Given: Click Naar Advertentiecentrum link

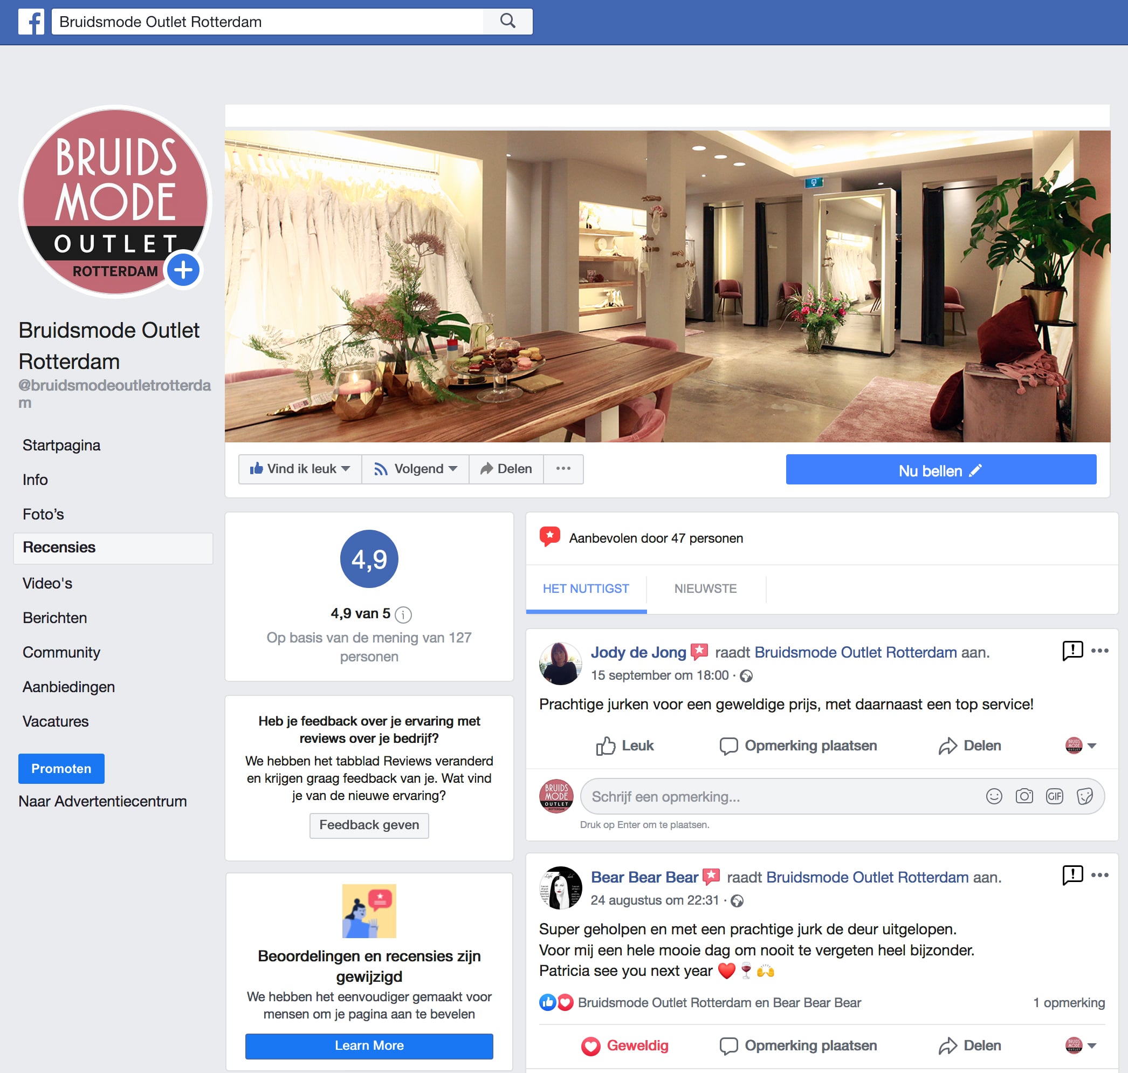Looking at the screenshot, I should click(102, 801).
